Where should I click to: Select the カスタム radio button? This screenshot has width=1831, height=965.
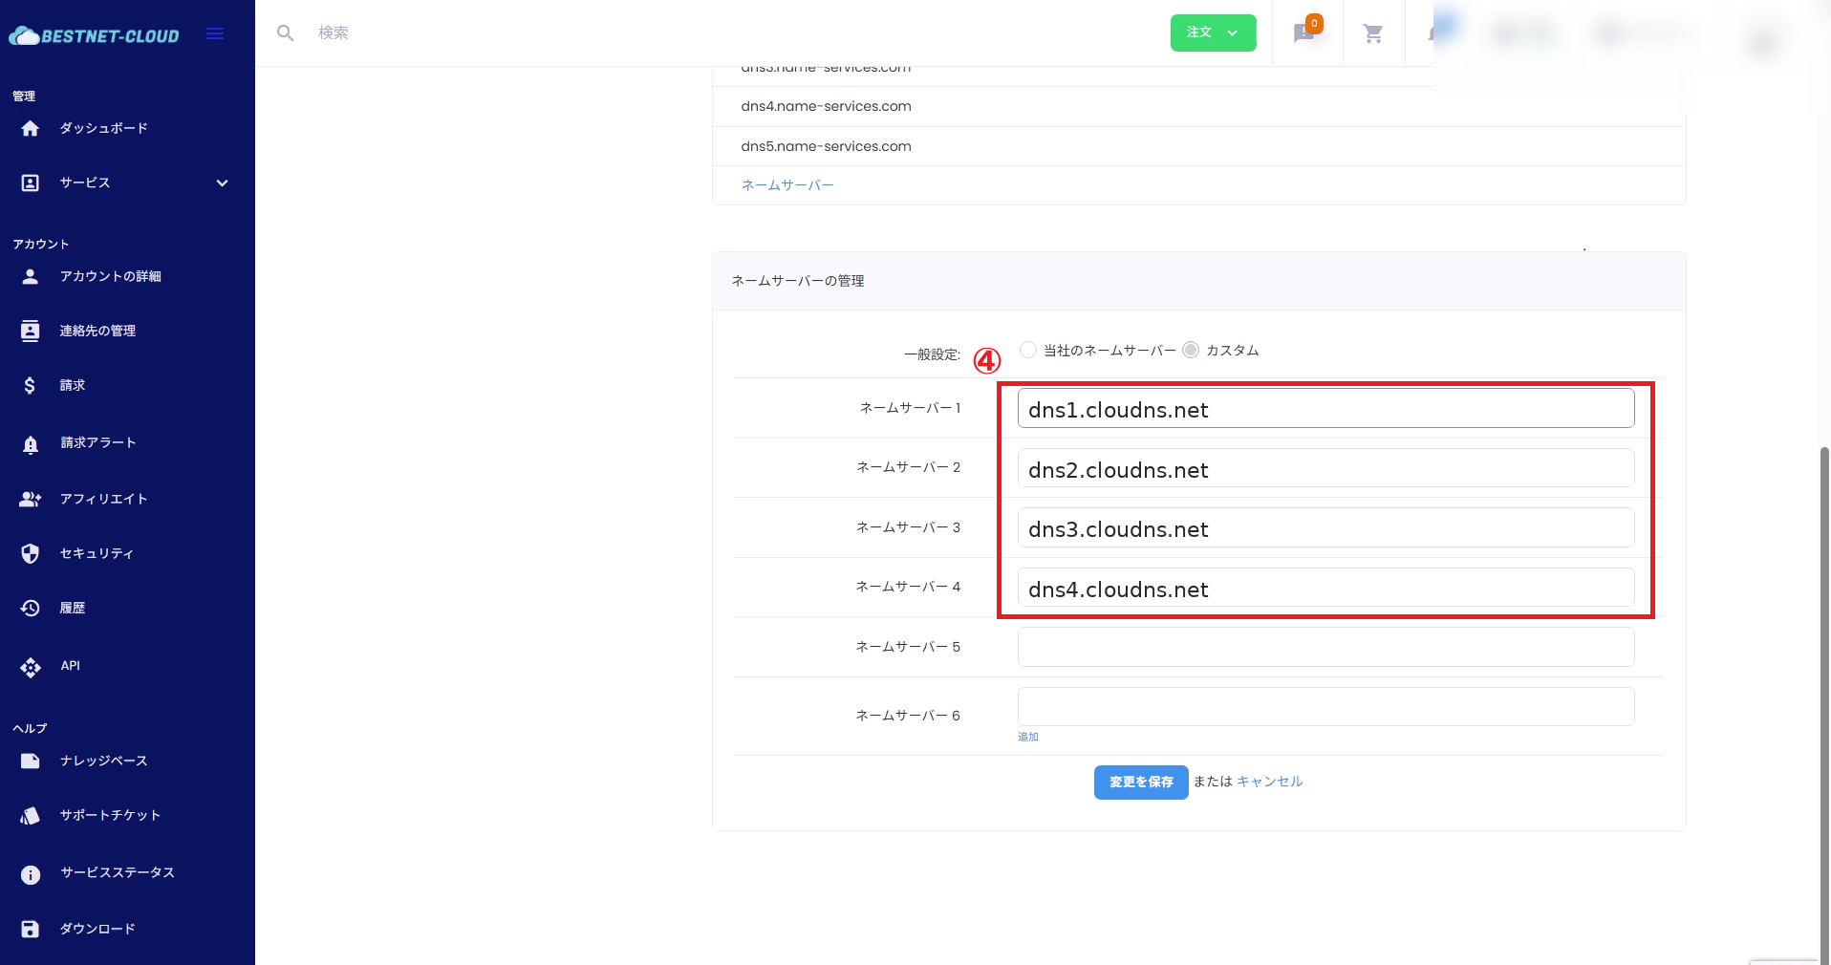pos(1191,350)
